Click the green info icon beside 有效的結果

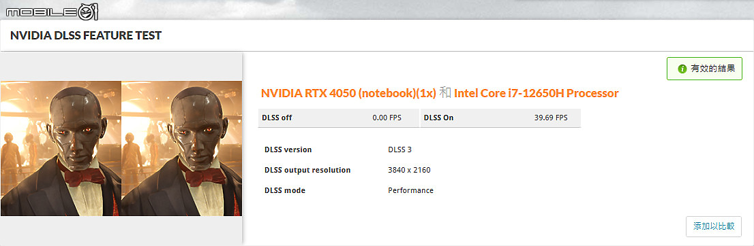coord(682,69)
